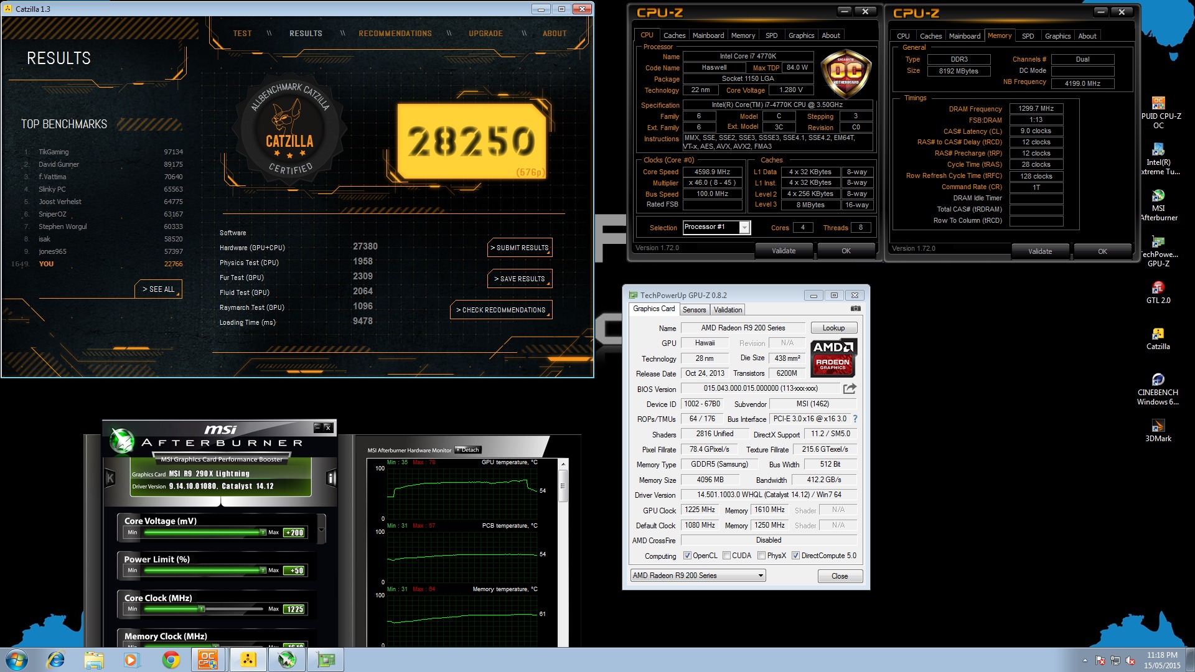
Task: Open the Windows Start menu
Action: click(17, 660)
